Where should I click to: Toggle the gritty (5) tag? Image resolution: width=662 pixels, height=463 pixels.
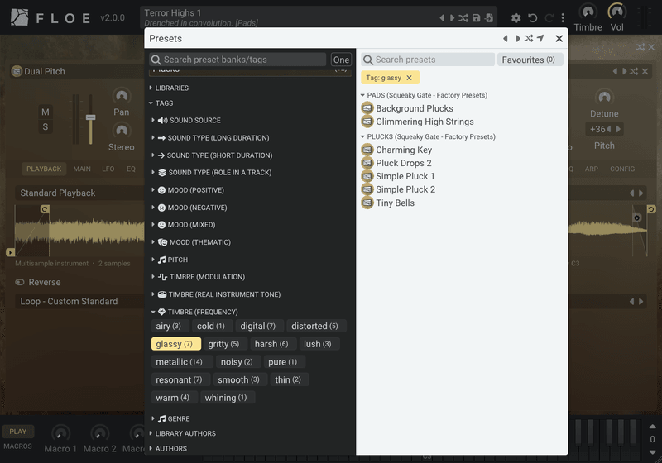point(223,344)
